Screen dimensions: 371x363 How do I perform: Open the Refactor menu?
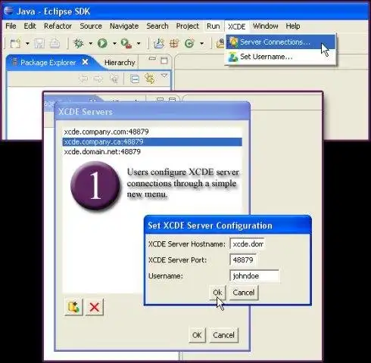coord(58,26)
